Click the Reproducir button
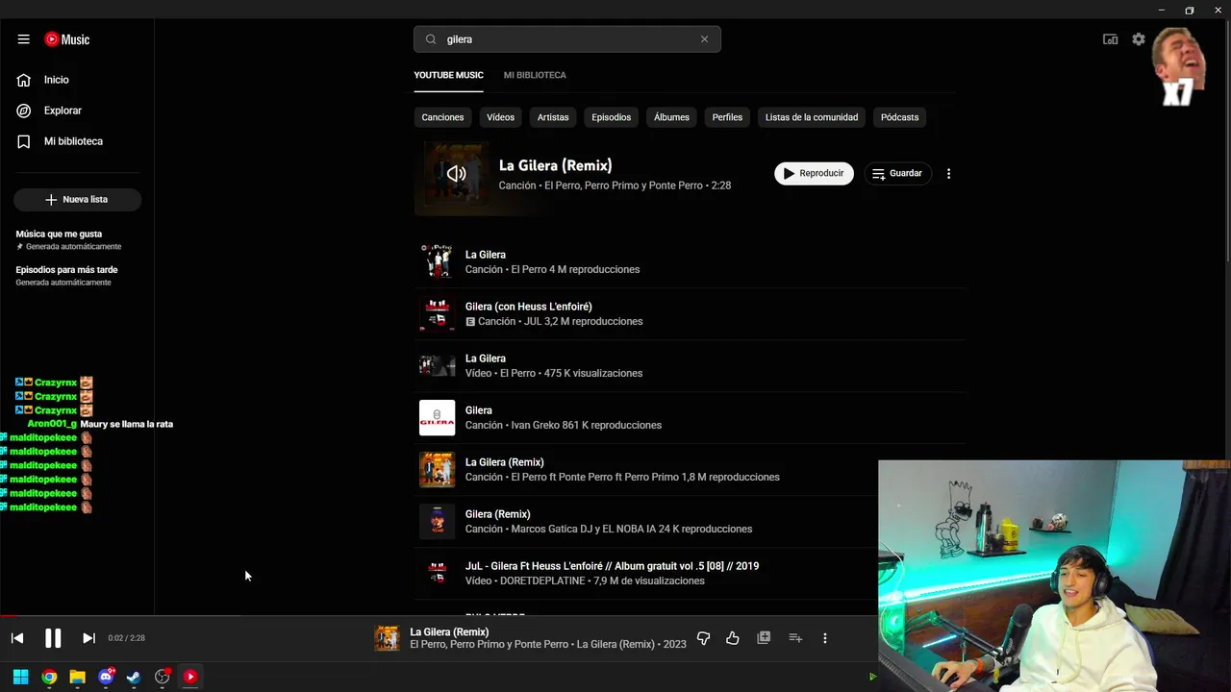The height and width of the screenshot is (692, 1231). click(x=814, y=174)
